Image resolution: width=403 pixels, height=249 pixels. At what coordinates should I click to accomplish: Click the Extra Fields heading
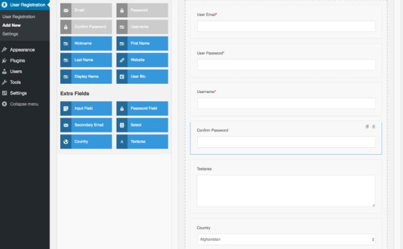pyautogui.click(x=75, y=94)
